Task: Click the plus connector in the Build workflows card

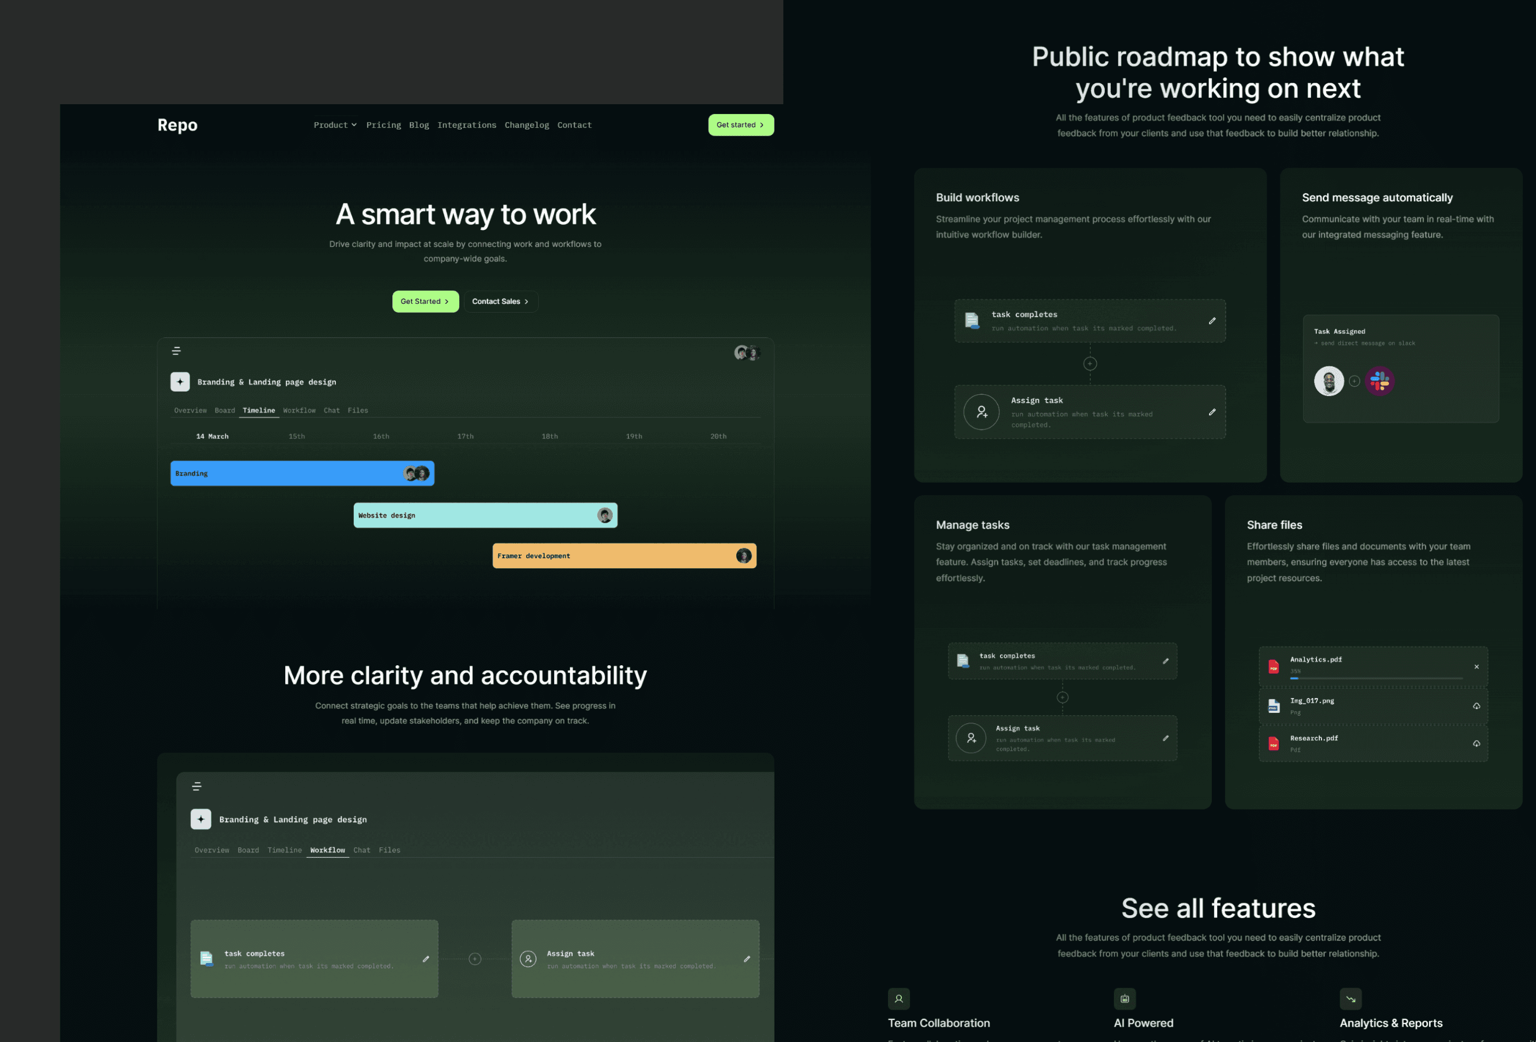Action: (1090, 364)
